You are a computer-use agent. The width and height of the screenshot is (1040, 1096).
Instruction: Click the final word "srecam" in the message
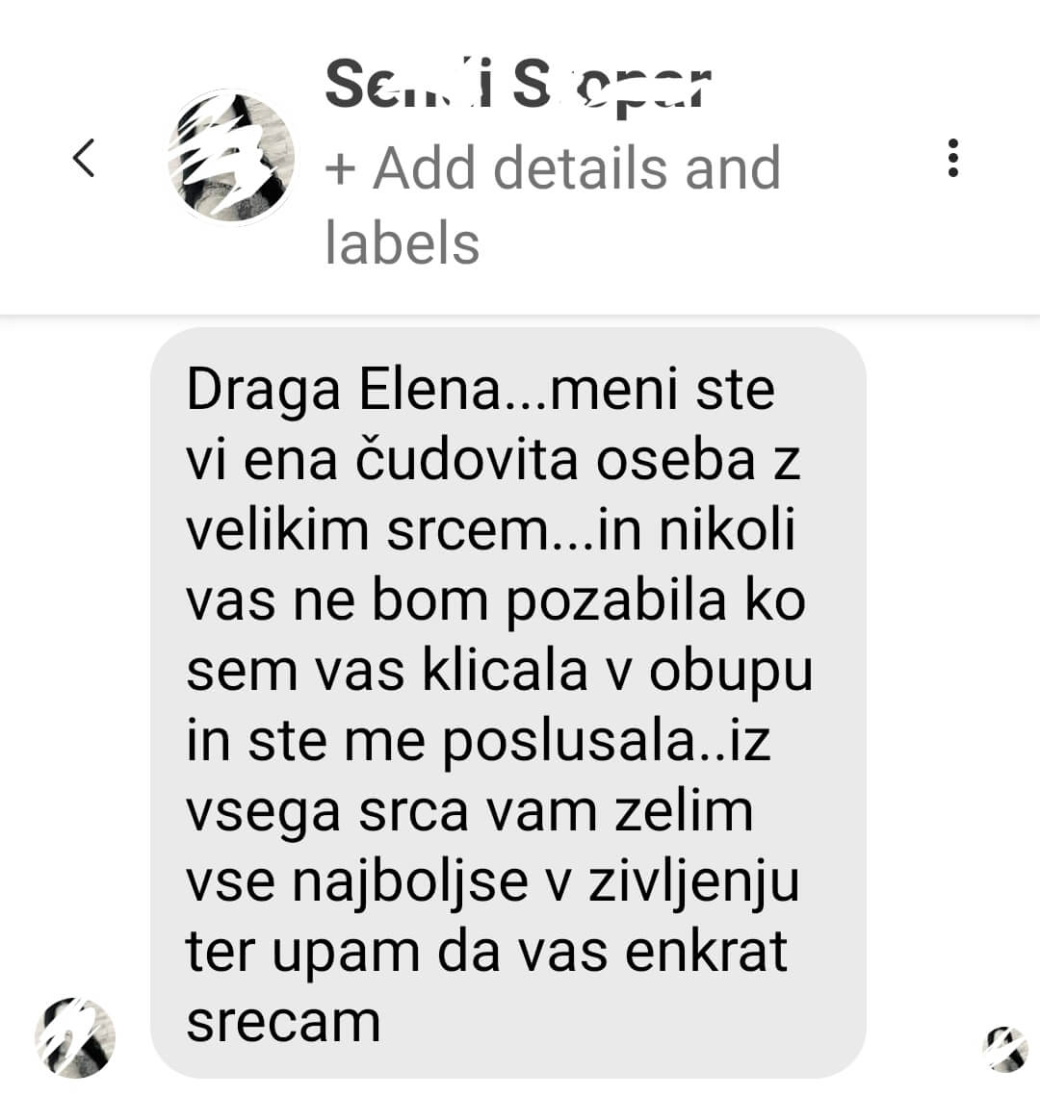[283, 1023]
